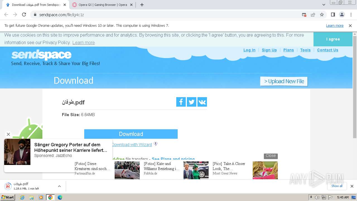Expand the tab search dropdown arrow
Image resolution: width=357 pixels, height=201 pixels.
pyautogui.click(x=324, y=5)
